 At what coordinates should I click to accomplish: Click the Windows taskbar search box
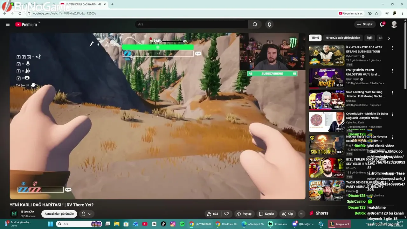(x=79, y=224)
